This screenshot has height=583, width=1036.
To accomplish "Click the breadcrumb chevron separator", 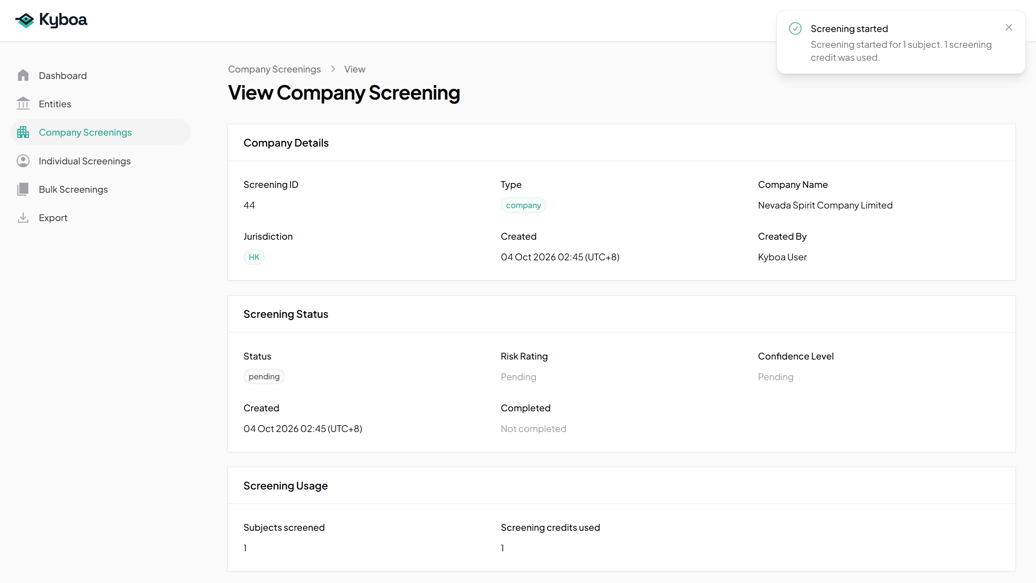I will tap(333, 69).
